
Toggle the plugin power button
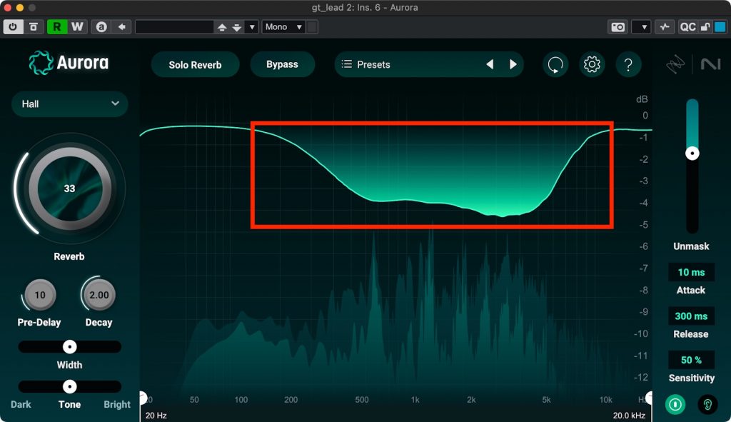(13, 27)
